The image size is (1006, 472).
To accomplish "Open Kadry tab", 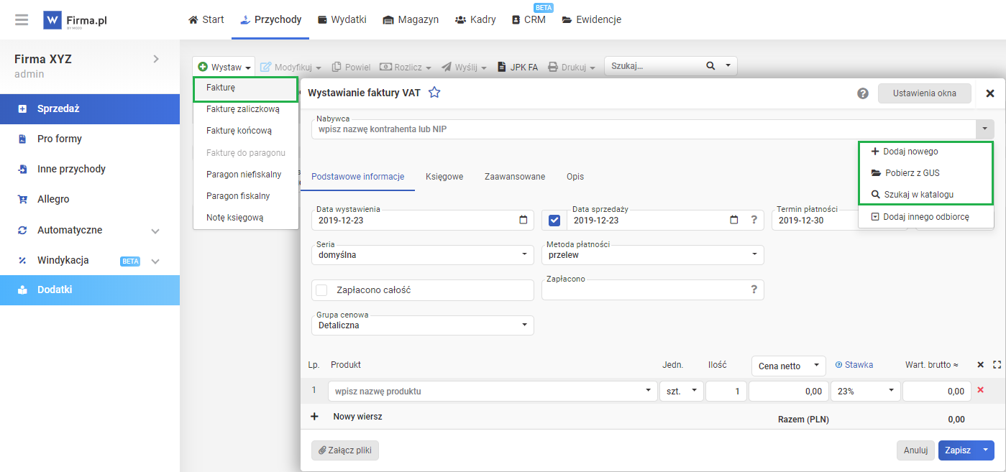I will click(475, 19).
